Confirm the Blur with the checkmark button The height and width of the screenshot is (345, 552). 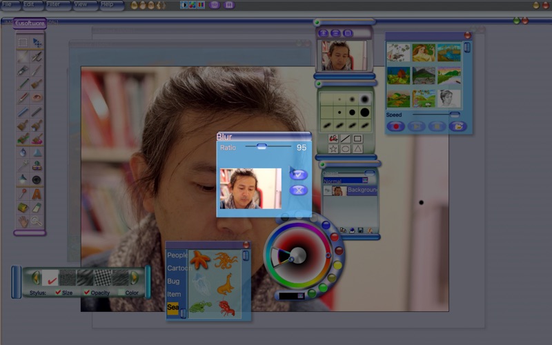click(x=298, y=175)
